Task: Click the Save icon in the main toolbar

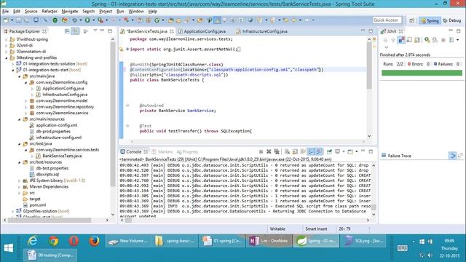Action: 18,20
